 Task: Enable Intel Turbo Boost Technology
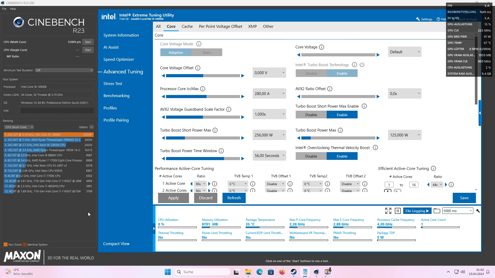point(342,73)
